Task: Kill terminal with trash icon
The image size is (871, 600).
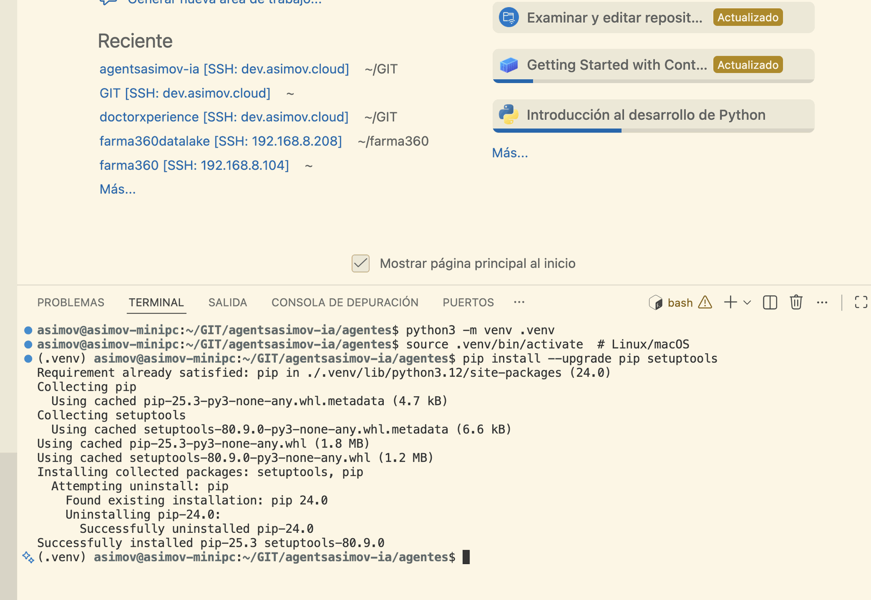Action: pos(796,302)
